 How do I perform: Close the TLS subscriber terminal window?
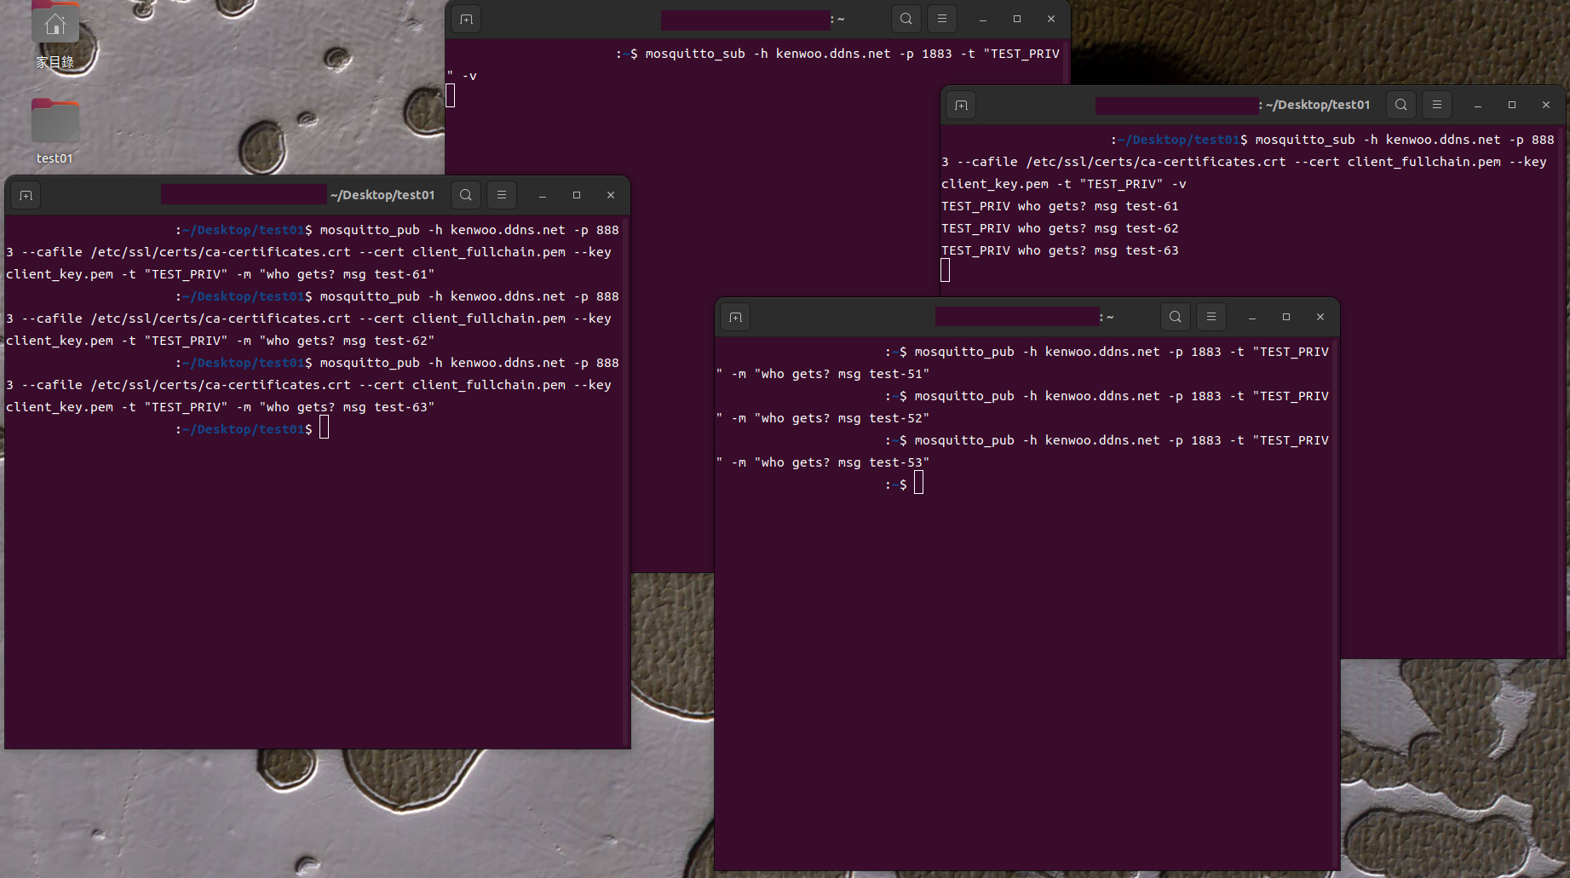coord(1546,105)
